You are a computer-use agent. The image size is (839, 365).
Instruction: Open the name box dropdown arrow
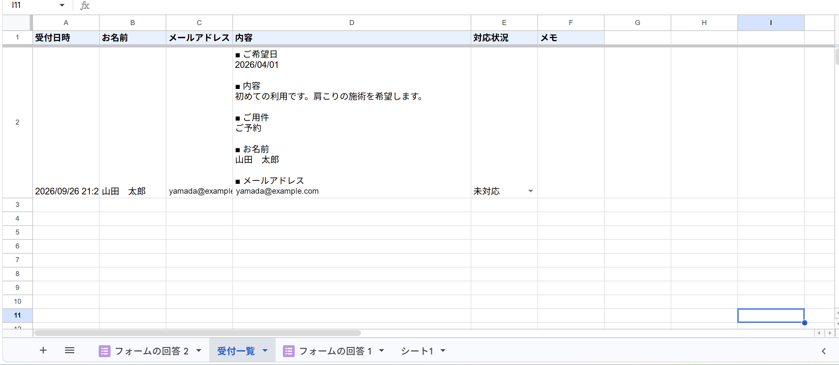tap(62, 5)
